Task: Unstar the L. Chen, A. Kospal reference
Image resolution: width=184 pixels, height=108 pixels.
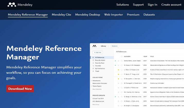Action: [x=118, y=70]
